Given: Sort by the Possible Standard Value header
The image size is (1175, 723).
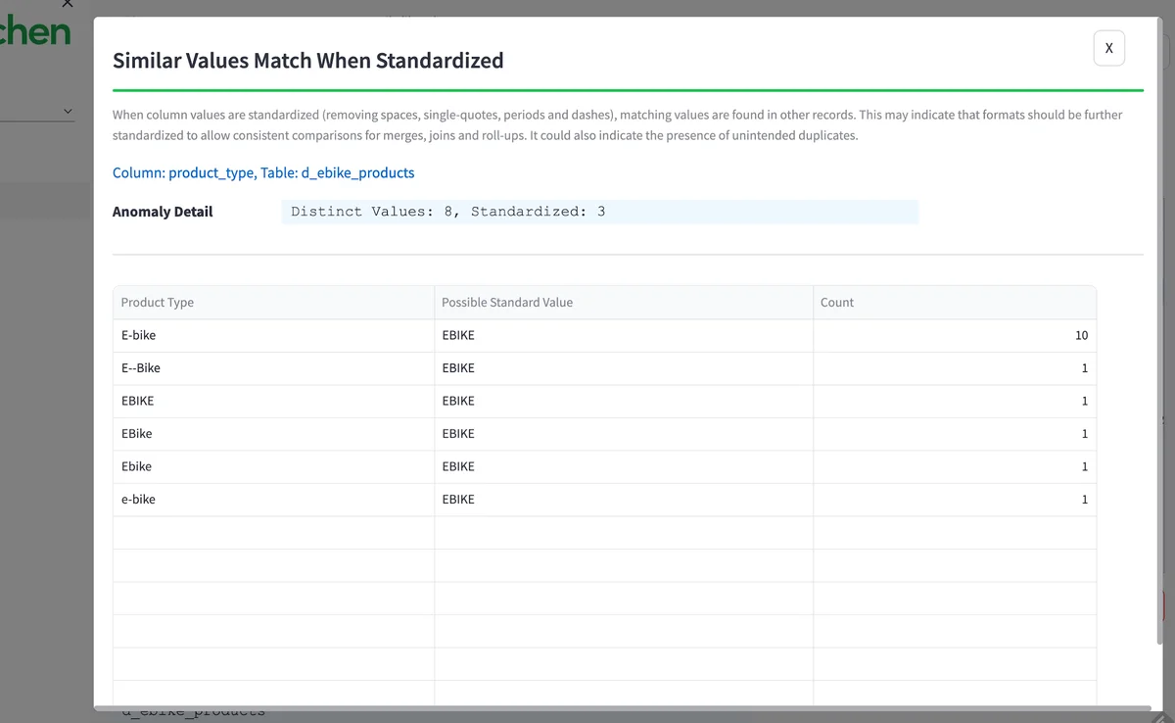Looking at the screenshot, I should (507, 303).
